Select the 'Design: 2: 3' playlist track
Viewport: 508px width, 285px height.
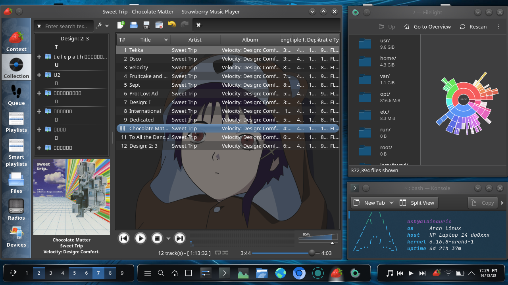click(228, 146)
